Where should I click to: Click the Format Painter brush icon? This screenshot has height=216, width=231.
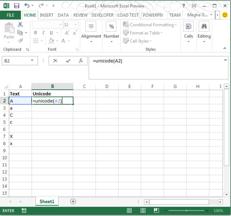tap(20, 40)
